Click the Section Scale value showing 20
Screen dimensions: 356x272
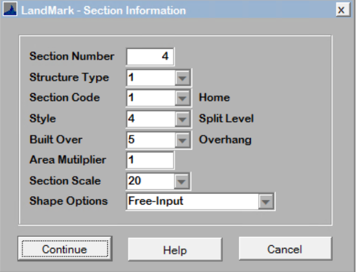pyautogui.click(x=151, y=181)
